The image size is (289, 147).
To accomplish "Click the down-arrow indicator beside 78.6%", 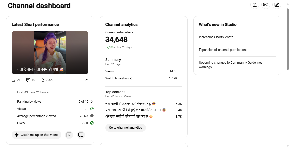I will pyautogui.click(x=92, y=116).
